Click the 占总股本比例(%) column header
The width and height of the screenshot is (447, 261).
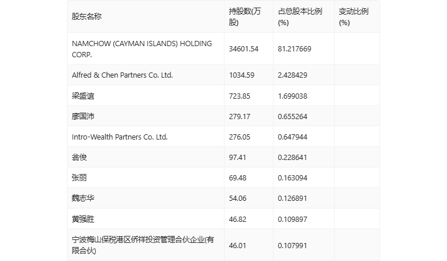pyautogui.click(x=300, y=17)
